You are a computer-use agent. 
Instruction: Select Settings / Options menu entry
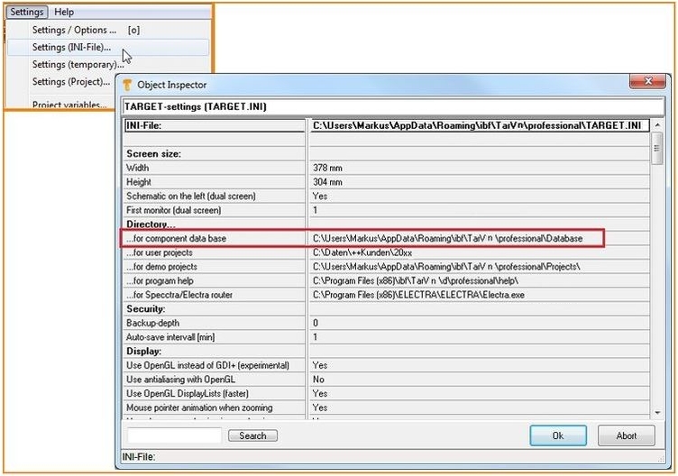[x=74, y=30]
